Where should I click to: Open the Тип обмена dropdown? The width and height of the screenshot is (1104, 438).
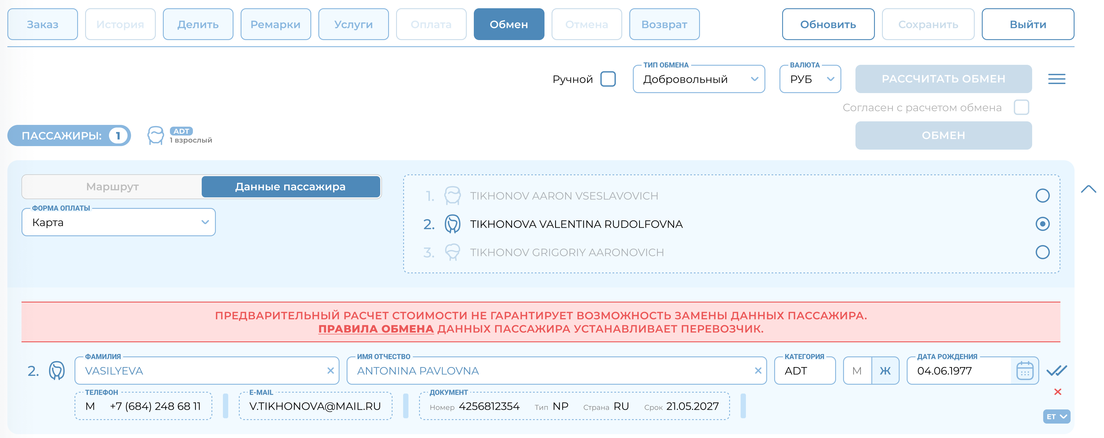699,79
